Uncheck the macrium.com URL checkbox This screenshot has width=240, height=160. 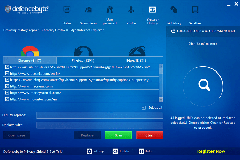pyautogui.click(x=7, y=86)
